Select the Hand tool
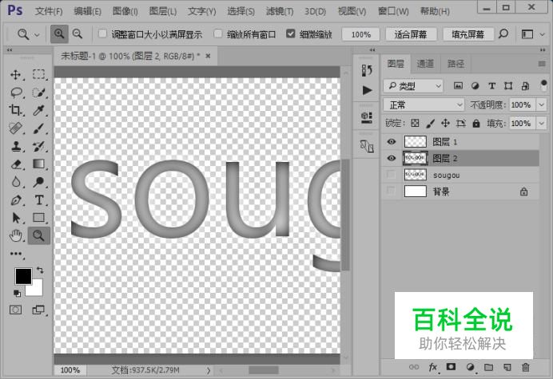The height and width of the screenshot is (379, 553). point(15,235)
